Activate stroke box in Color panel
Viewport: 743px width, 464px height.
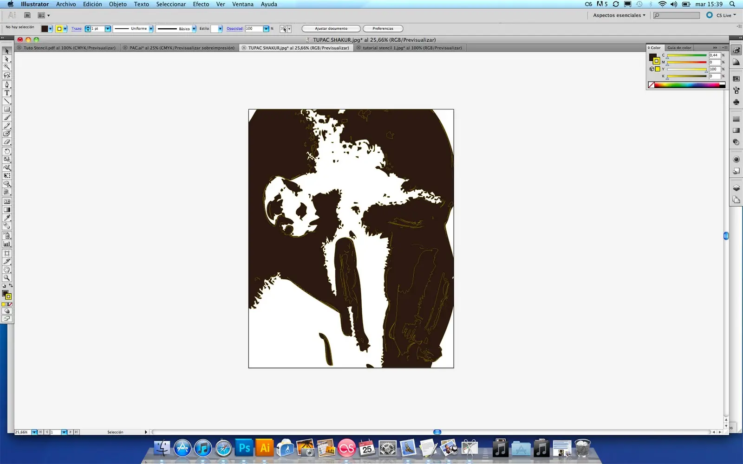[x=656, y=61]
